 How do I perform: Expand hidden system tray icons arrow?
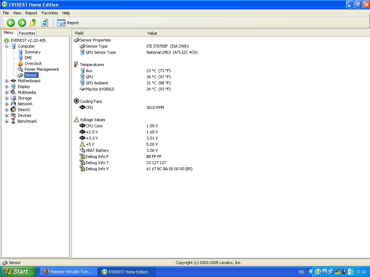(311, 272)
